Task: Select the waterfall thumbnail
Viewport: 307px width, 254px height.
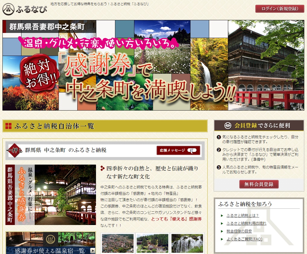Action: click(187, 243)
